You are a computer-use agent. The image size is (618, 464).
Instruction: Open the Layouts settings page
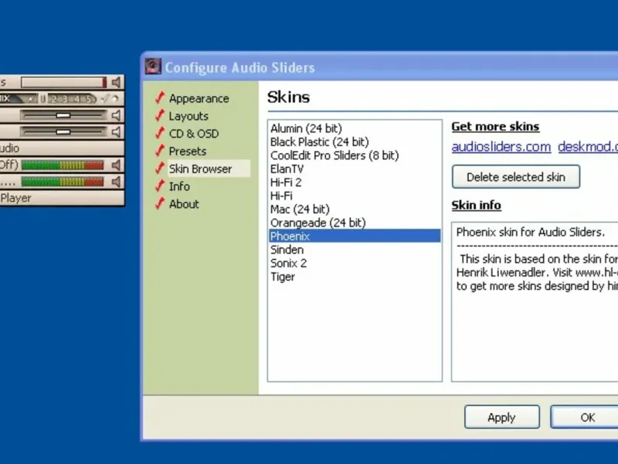(188, 116)
